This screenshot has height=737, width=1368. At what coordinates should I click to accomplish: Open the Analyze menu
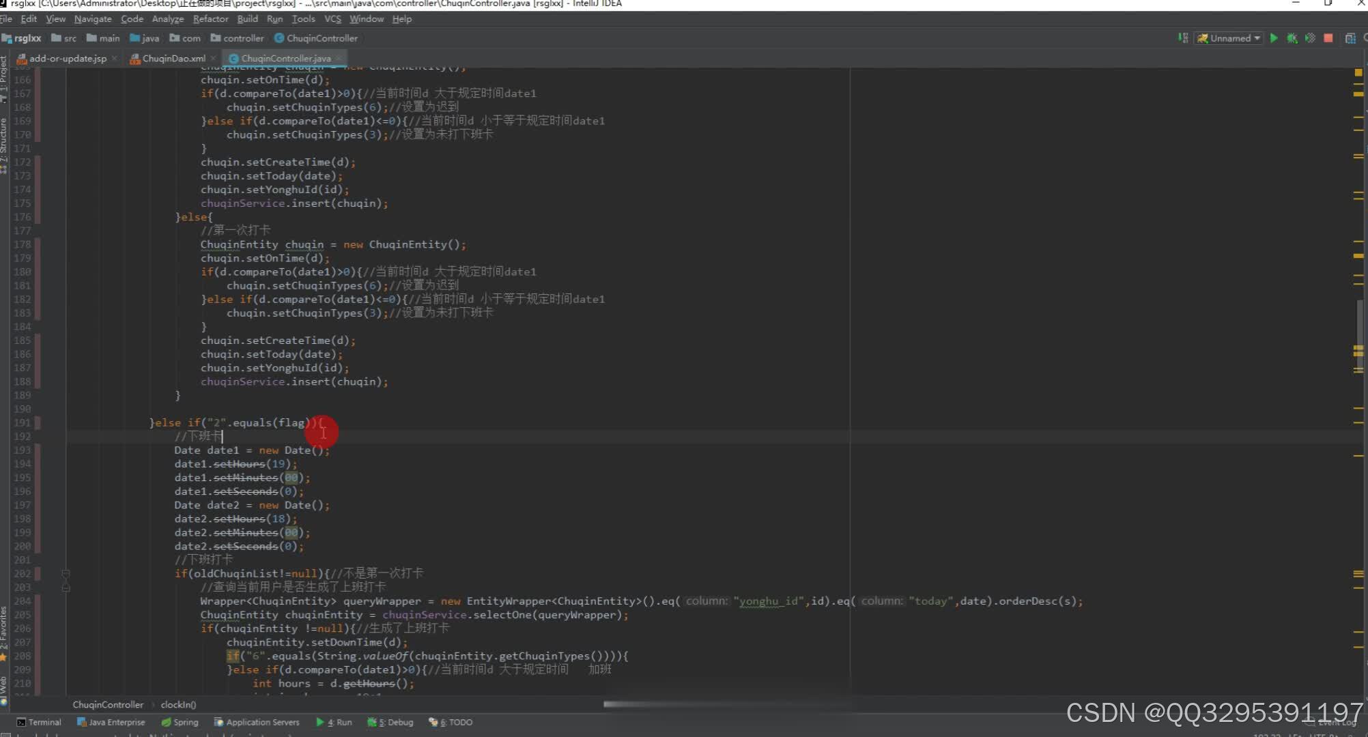coord(168,19)
